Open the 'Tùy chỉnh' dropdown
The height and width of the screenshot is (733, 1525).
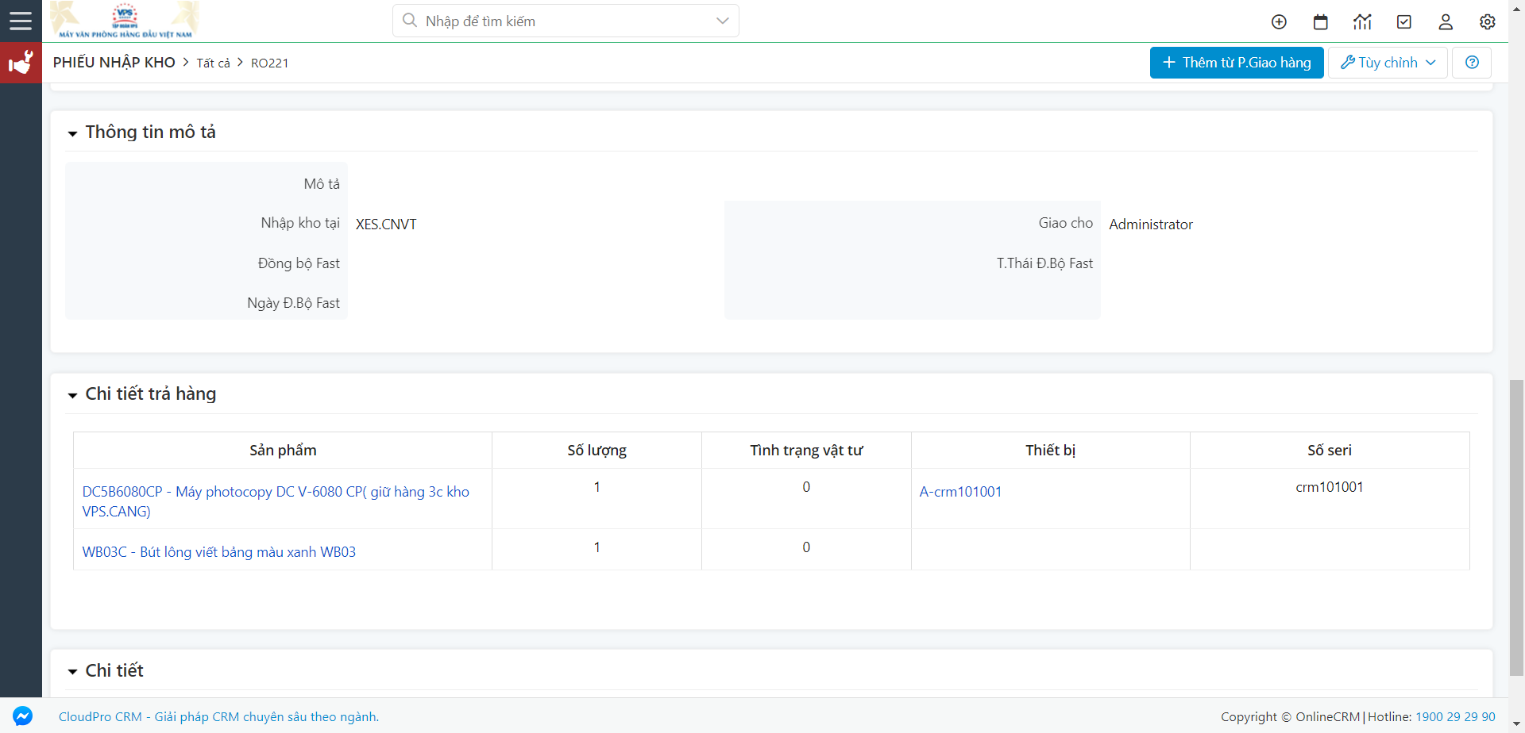click(x=1388, y=63)
